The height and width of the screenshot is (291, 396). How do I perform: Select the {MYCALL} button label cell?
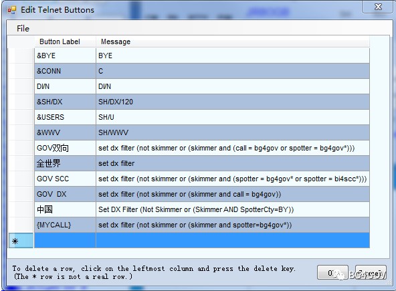65,225
